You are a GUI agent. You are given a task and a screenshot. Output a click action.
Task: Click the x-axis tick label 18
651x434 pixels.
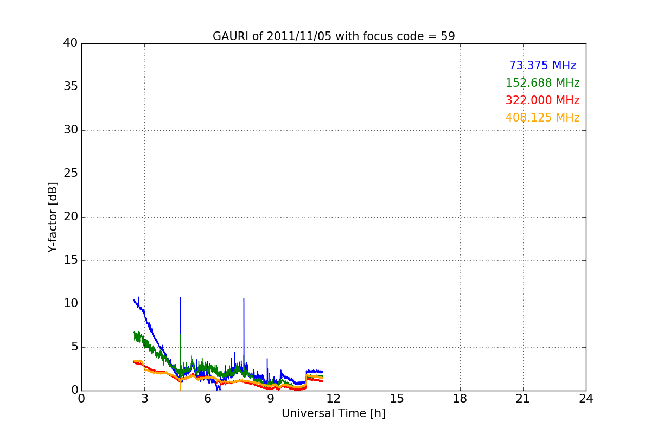[x=460, y=398]
